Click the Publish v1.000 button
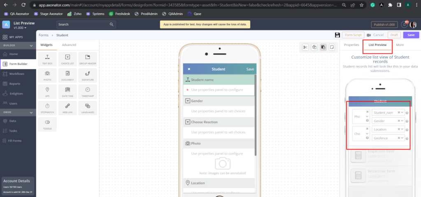Viewport: 421px width, 197px height. tap(385, 25)
